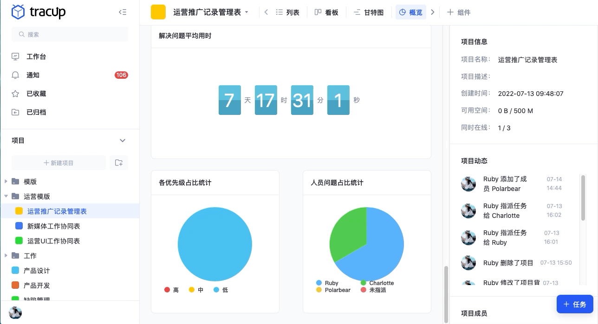This screenshot has height=324, width=598.
Task: Collapse the 项目 projects section
Action: (x=123, y=140)
